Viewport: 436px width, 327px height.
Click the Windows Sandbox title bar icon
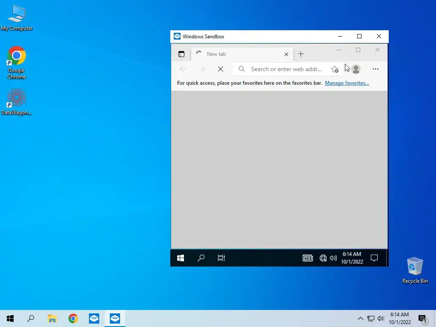(177, 37)
